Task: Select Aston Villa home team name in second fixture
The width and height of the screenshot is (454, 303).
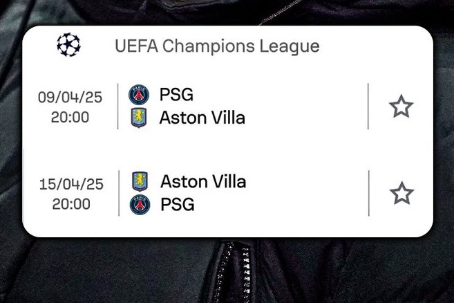Action: (x=203, y=181)
